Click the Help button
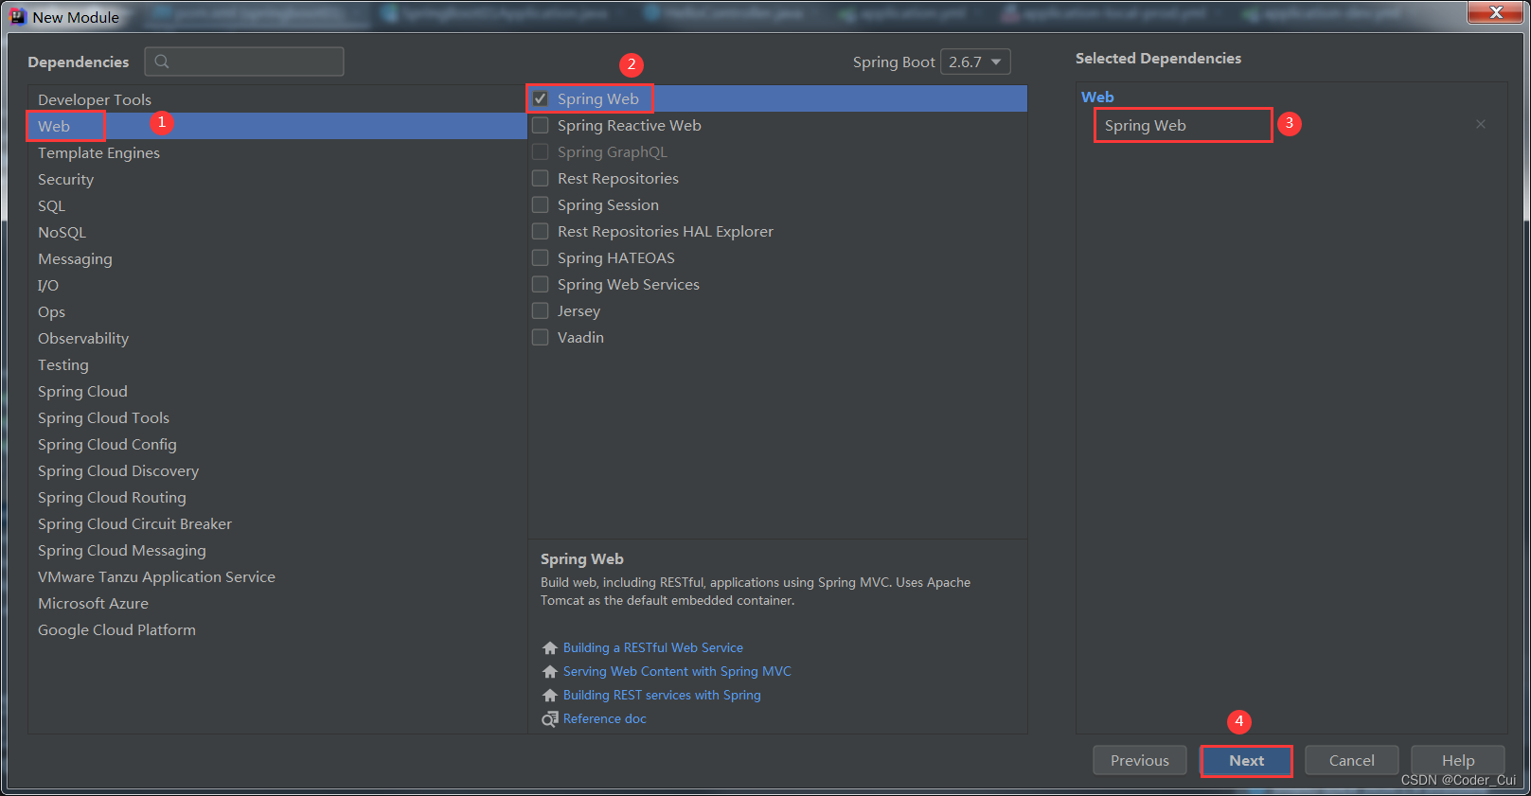The image size is (1531, 796). (x=1457, y=760)
